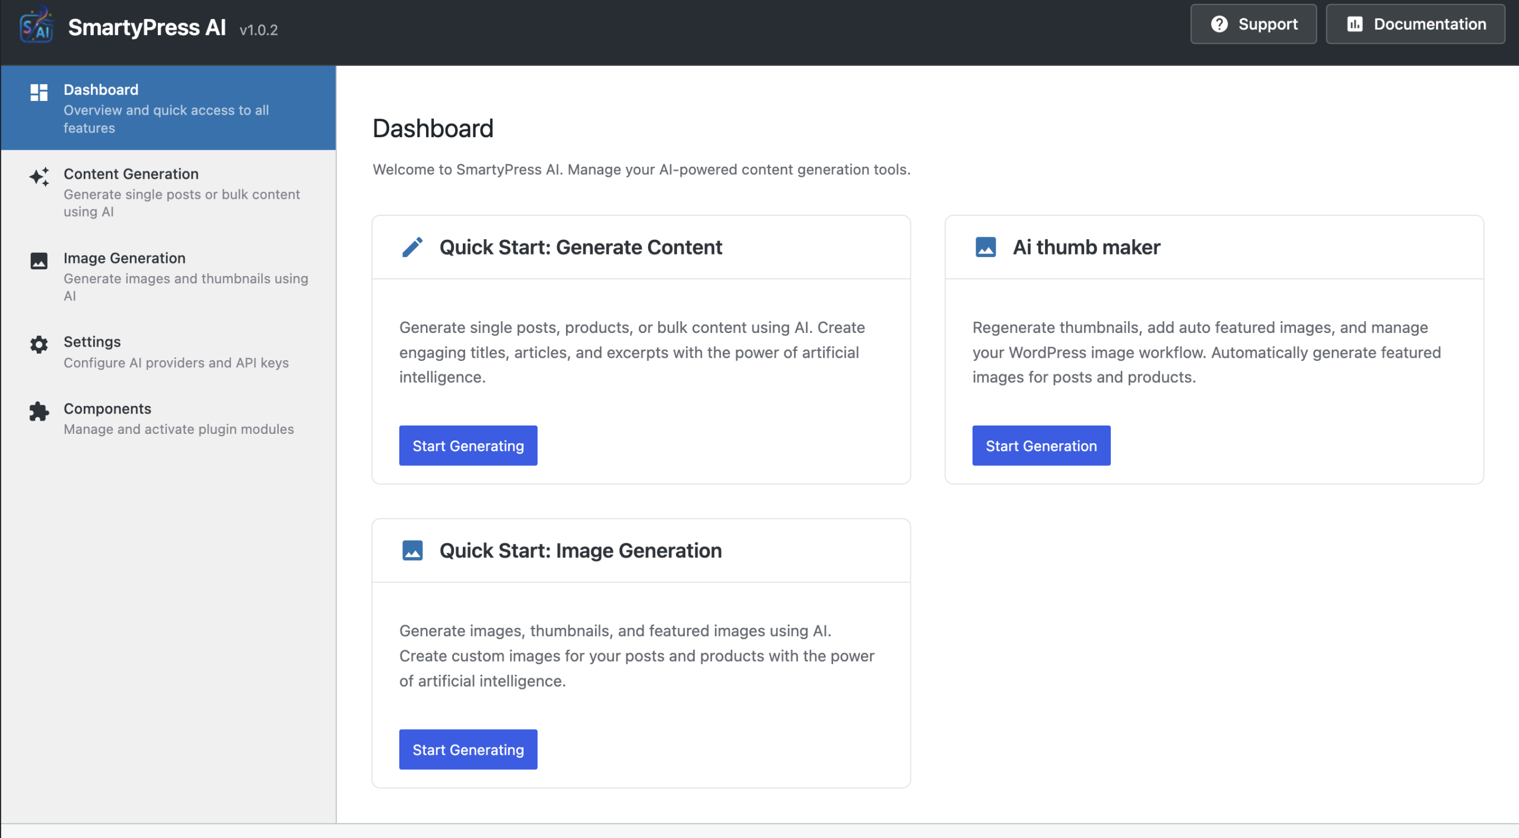Image resolution: width=1519 pixels, height=838 pixels.
Task: Open the Content Generation section
Action: [131, 174]
